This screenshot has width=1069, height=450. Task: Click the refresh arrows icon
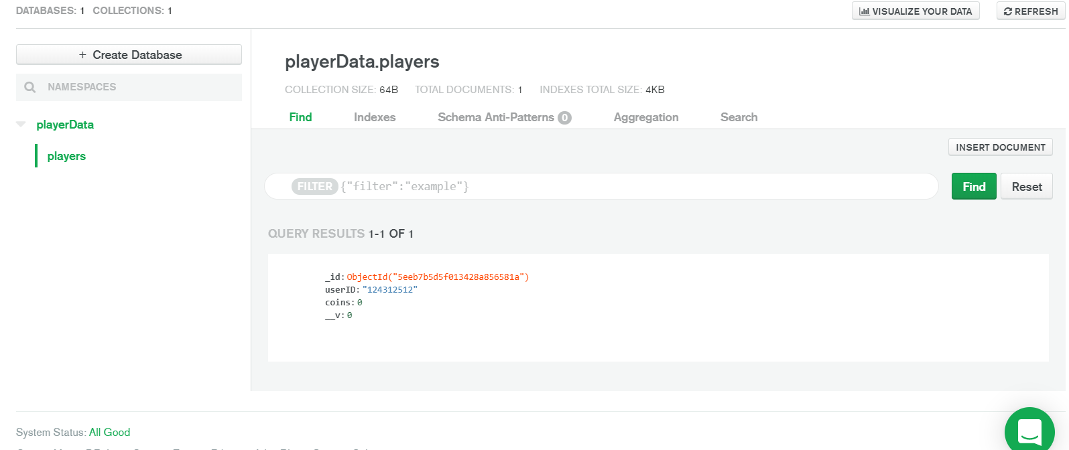point(1008,11)
